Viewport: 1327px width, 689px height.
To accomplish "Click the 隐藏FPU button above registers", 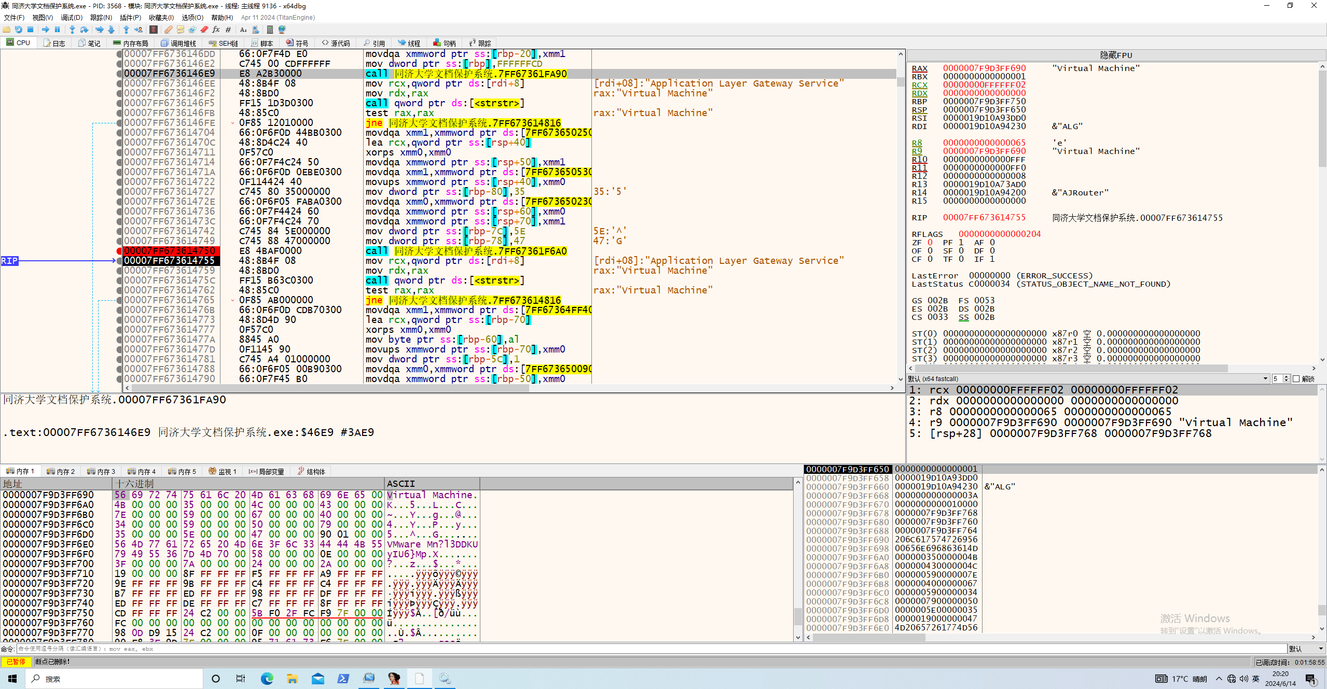I will click(x=1116, y=55).
